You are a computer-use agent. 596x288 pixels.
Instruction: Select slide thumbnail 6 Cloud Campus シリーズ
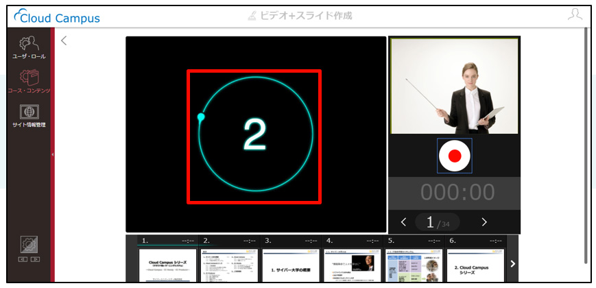[x=475, y=265]
